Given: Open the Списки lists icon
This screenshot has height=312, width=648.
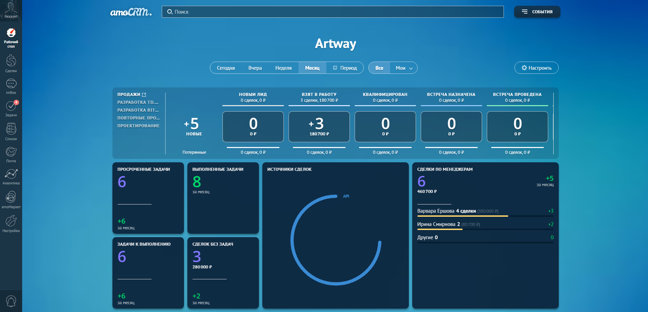Looking at the screenshot, I should pos(11,132).
